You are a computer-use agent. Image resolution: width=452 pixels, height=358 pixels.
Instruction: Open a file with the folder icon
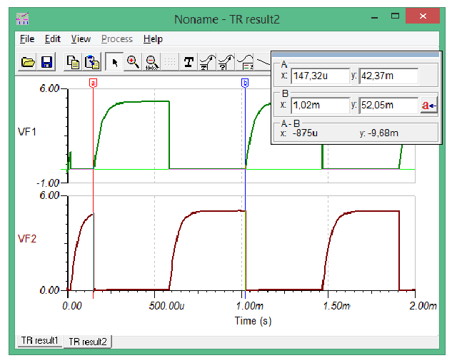coord(28,62)
